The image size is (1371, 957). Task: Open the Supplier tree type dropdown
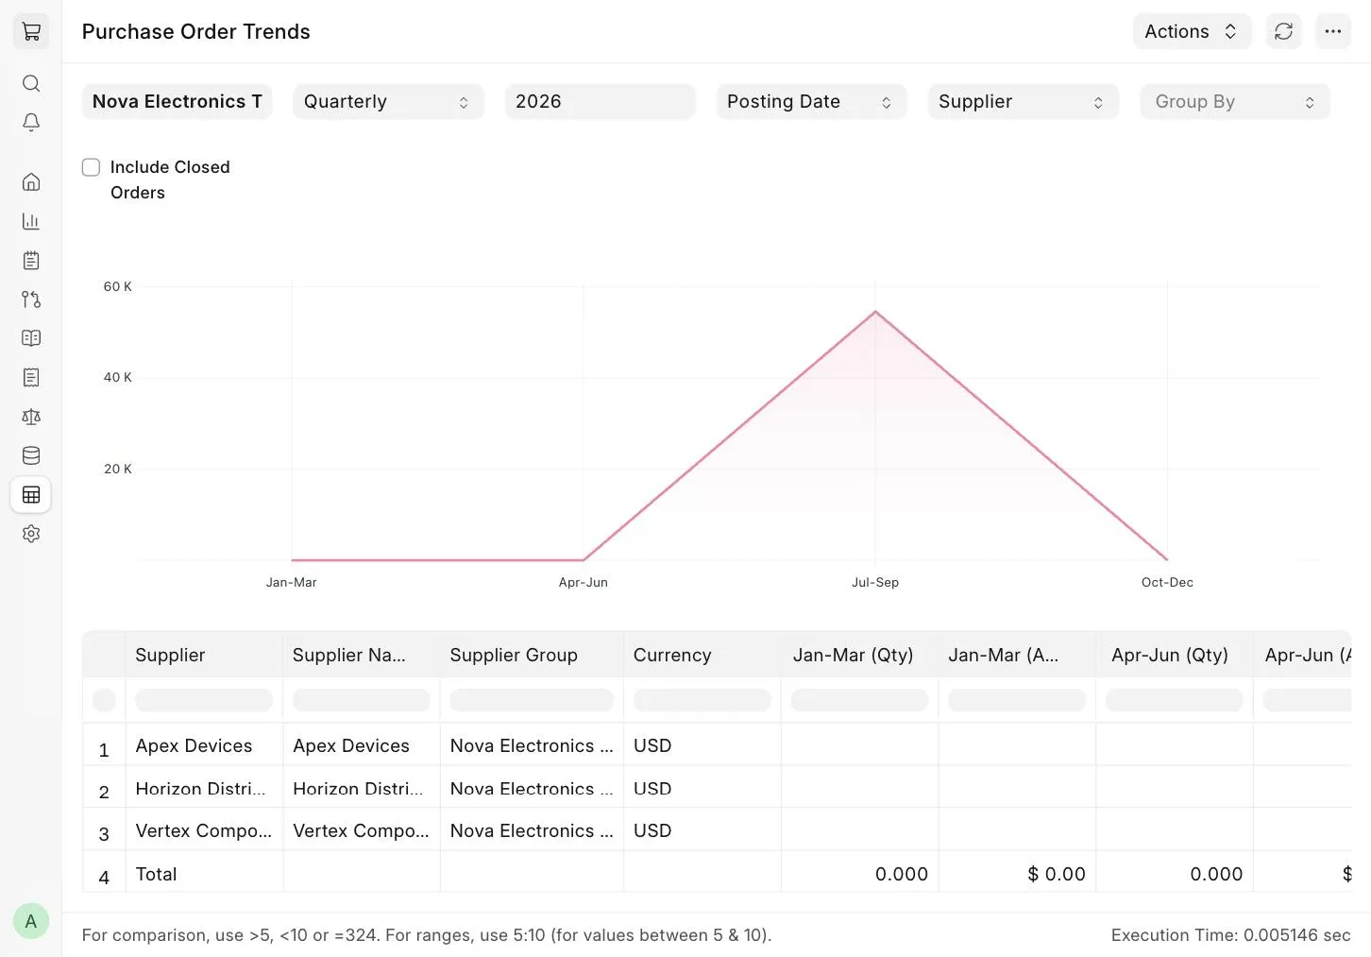pos(1023,102)
